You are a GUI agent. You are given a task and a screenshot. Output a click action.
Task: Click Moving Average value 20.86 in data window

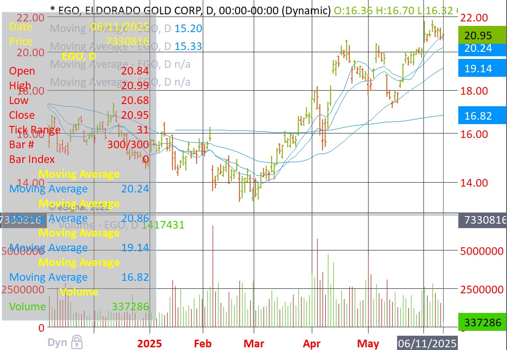pos(135,218)
